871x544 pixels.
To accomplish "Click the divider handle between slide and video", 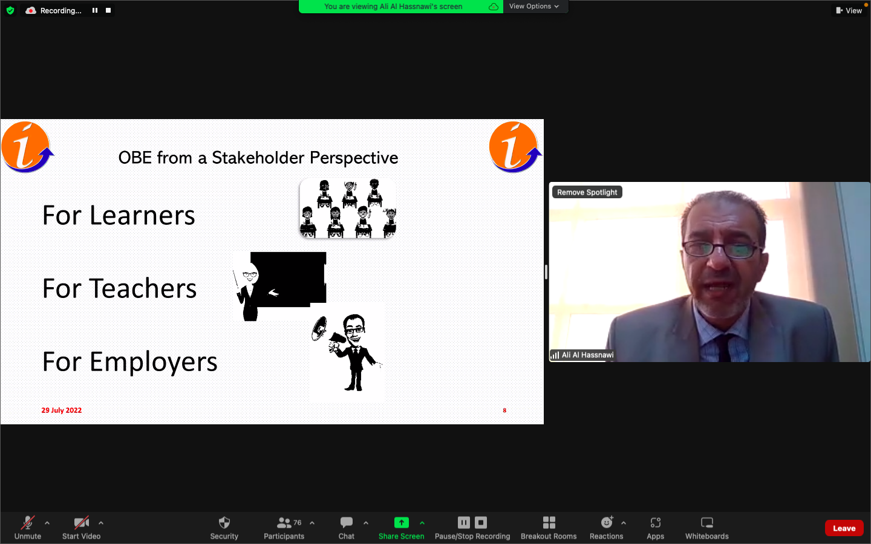I will pyautogui.click(x=546, y=272).
